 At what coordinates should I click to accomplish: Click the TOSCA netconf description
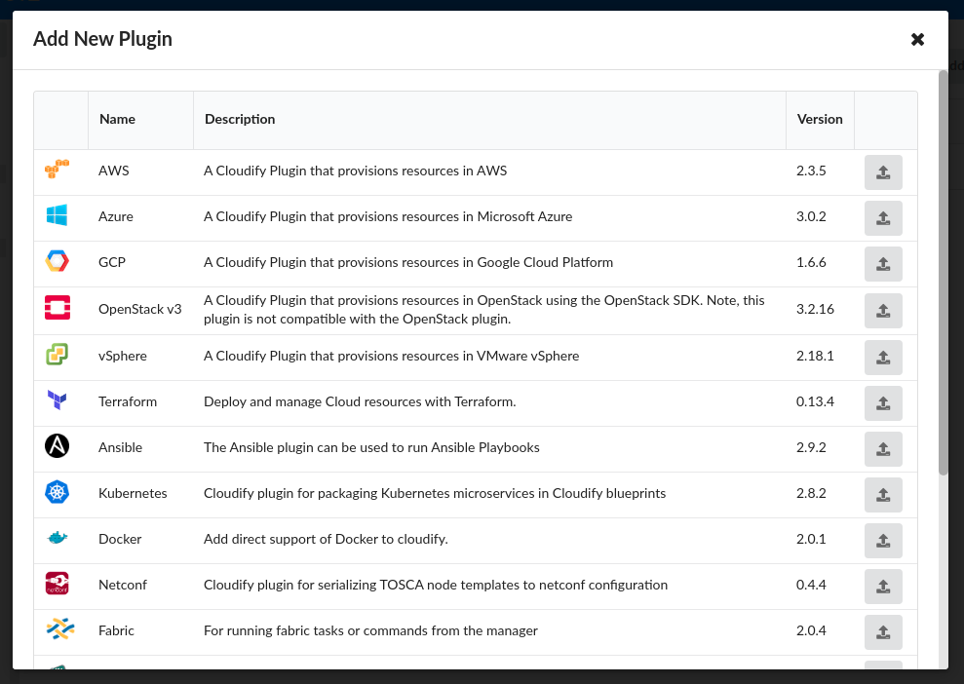click(x=436, y=585)
